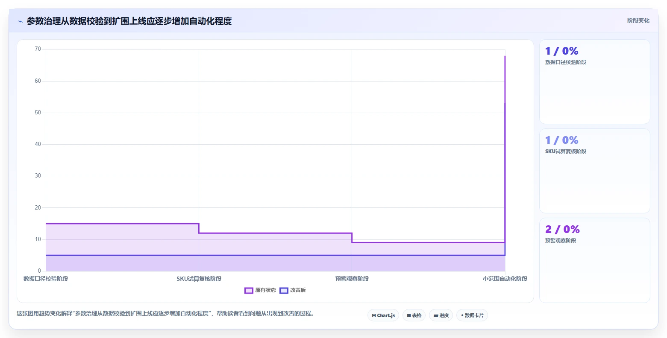The image size is (667, 338).
Task: Click the y-axis value 50
Action: [38, 113]
